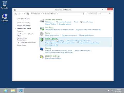Click Hardware and Sound in the breadcrumb
The image size is (124, 93).
[x=49, y=14]
